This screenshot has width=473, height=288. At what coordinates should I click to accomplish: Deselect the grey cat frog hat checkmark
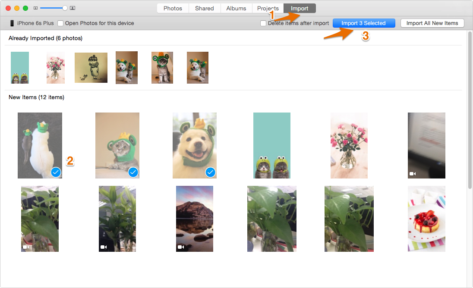(133, 172)
